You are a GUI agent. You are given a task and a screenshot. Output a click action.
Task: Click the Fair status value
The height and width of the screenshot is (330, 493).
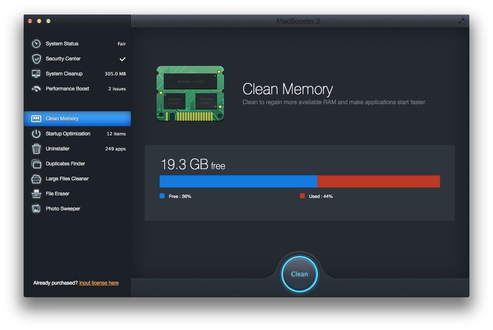[122, 44]
